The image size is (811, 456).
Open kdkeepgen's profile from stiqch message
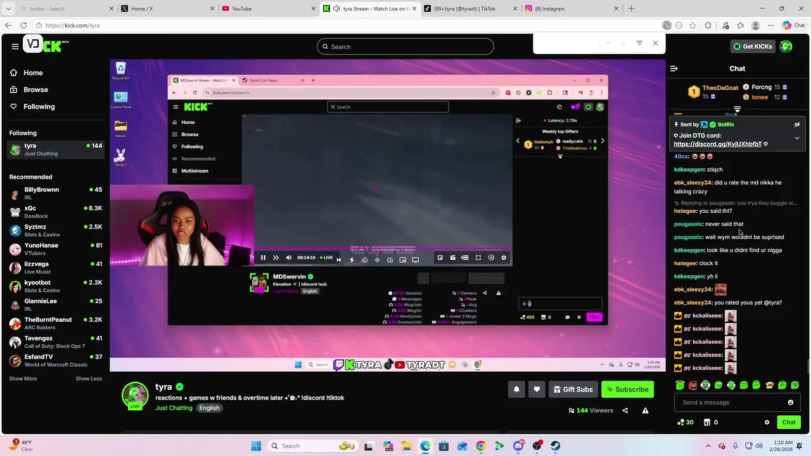tap(689, 170)
